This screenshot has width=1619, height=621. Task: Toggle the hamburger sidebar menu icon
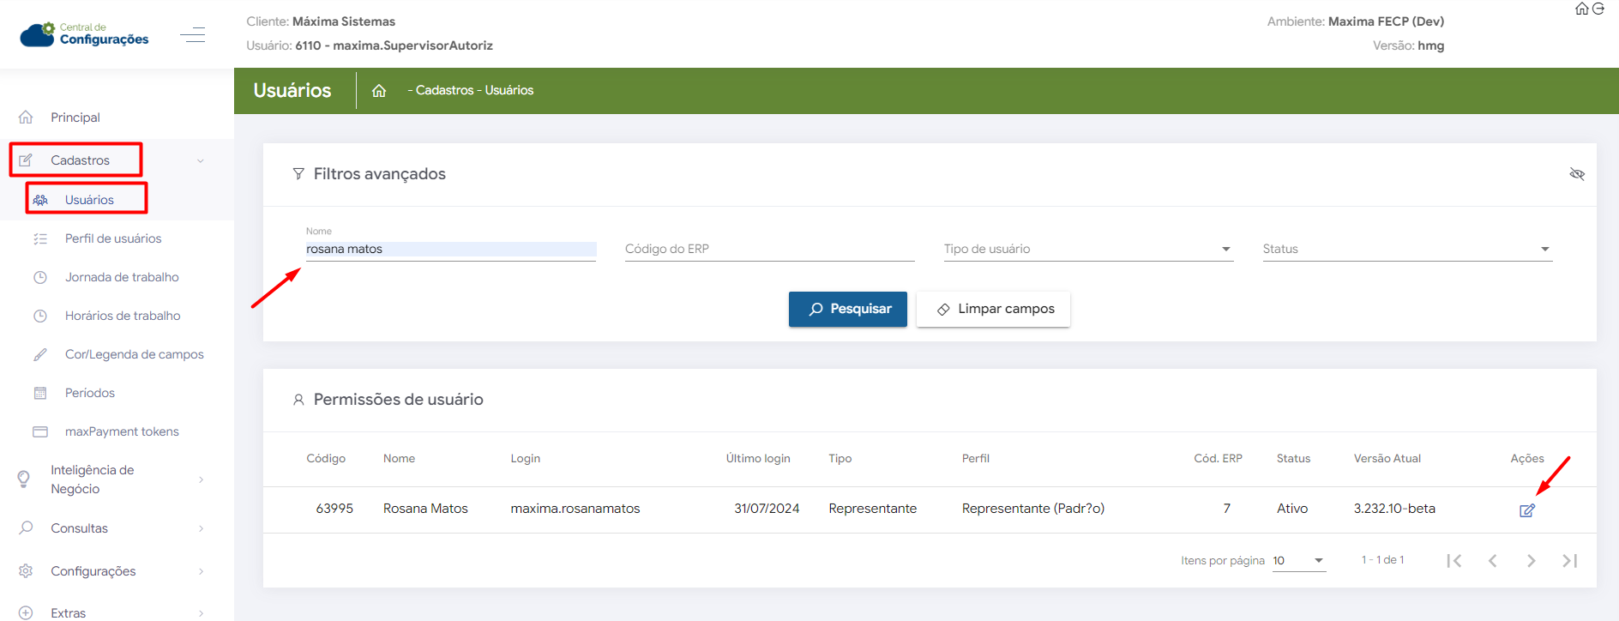[193, 35]
